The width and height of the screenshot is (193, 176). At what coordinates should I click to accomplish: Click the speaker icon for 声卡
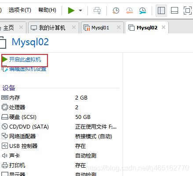(5, 155)
